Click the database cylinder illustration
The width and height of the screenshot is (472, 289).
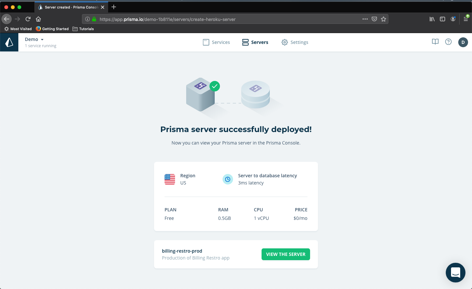coord(256,94)
